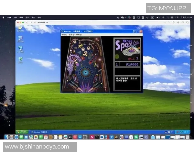Image resolution: width=194 pixels, height=155 pixels.
Task: Open Spotlight search icon
Action: 168,17
